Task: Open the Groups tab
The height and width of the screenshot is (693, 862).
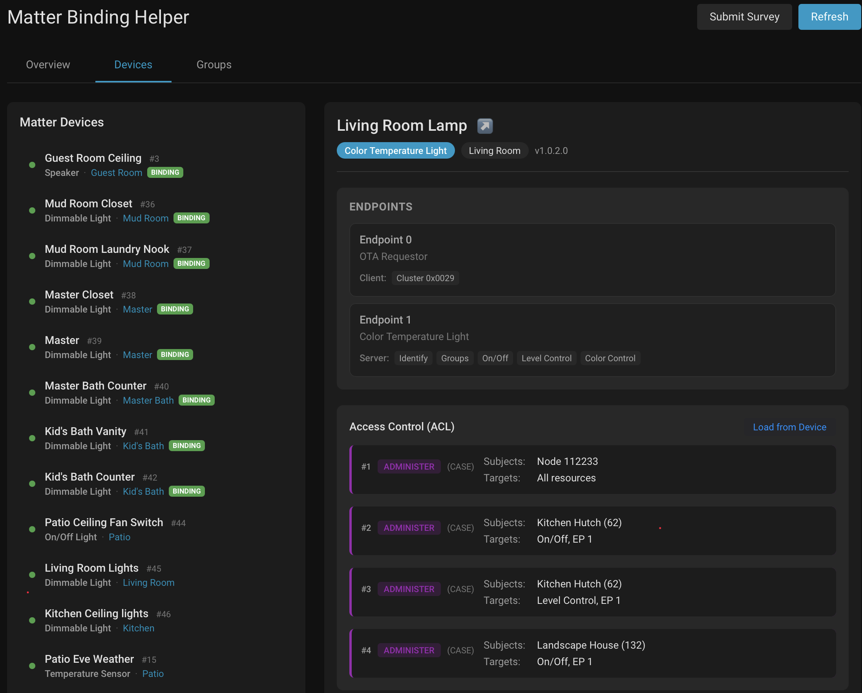Action: tap(214, 65)
